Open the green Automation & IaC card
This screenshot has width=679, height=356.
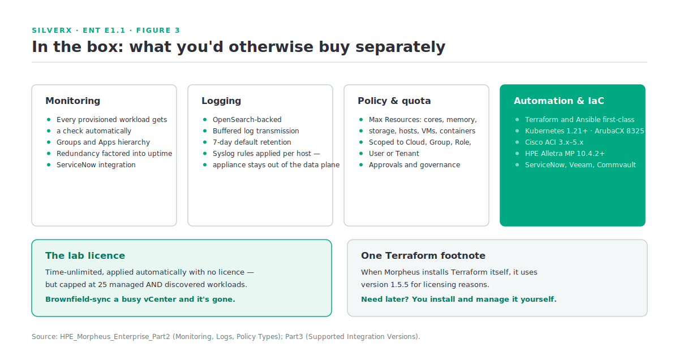click(572, 155)
